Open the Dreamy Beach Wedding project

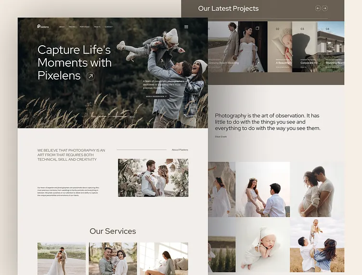(x=238, y=47)
